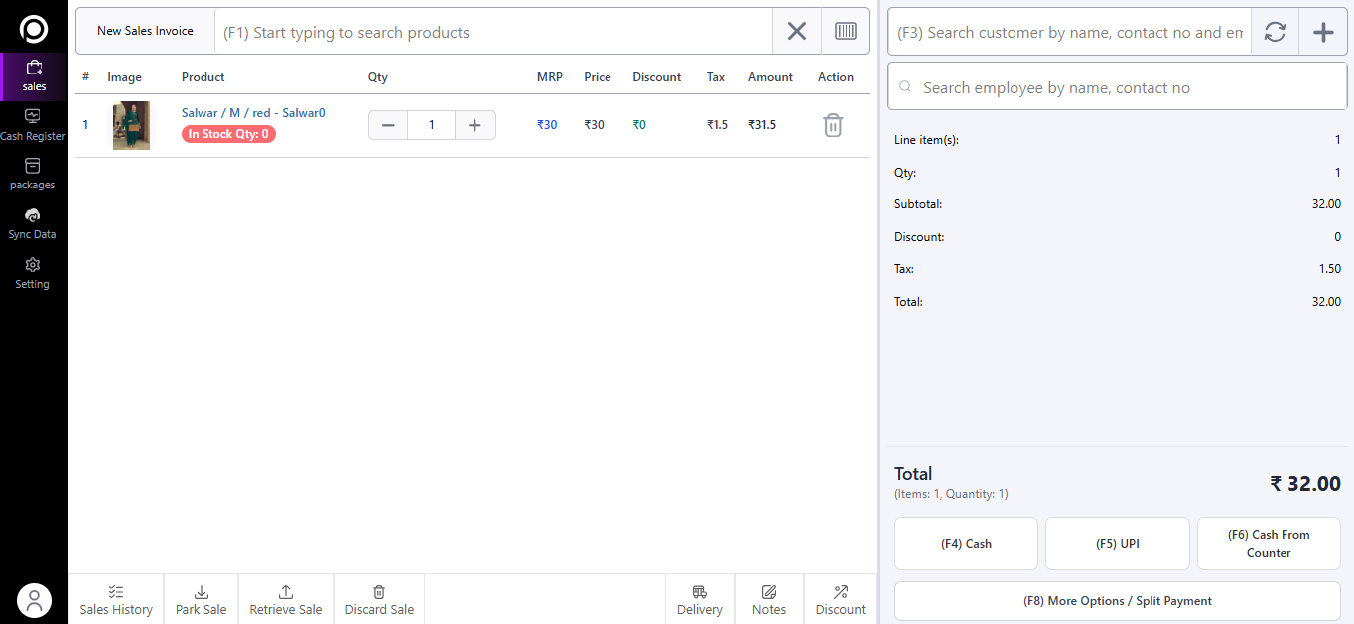Open the user profile avatar
The width and height of the screenshot is (1354, 624).
tap(34, 600)
